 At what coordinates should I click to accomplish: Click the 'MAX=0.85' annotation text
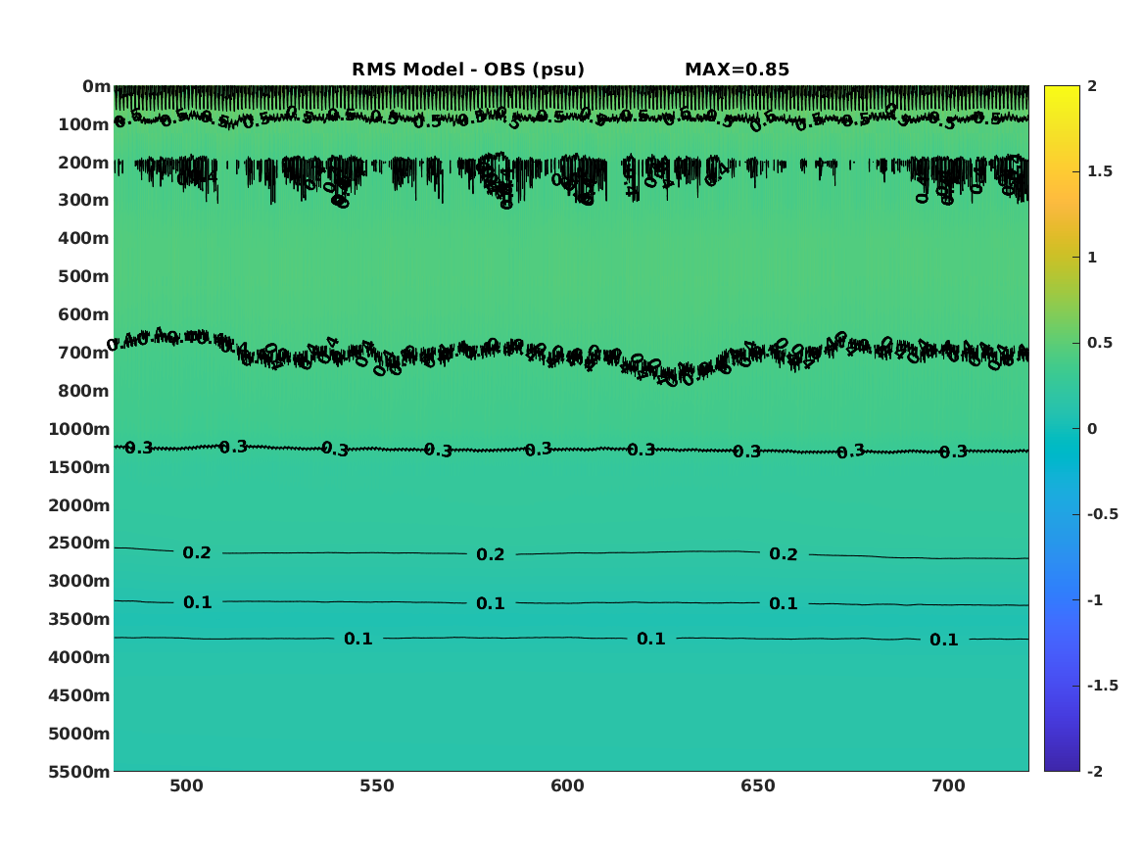coord(737,70)
